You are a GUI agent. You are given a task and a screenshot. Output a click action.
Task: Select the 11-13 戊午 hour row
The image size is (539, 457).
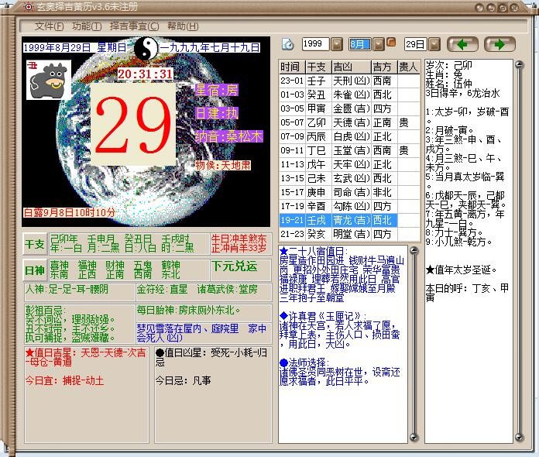click(x=349, y=164)
